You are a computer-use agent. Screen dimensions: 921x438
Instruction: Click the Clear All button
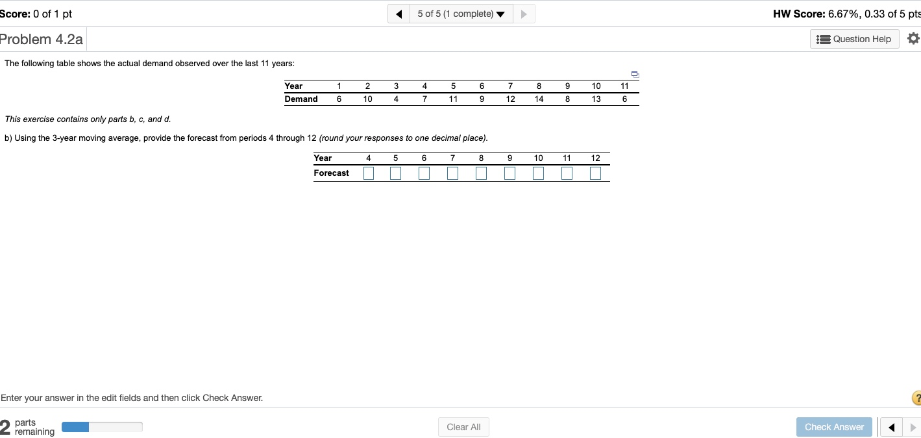(x=463, y=426)
